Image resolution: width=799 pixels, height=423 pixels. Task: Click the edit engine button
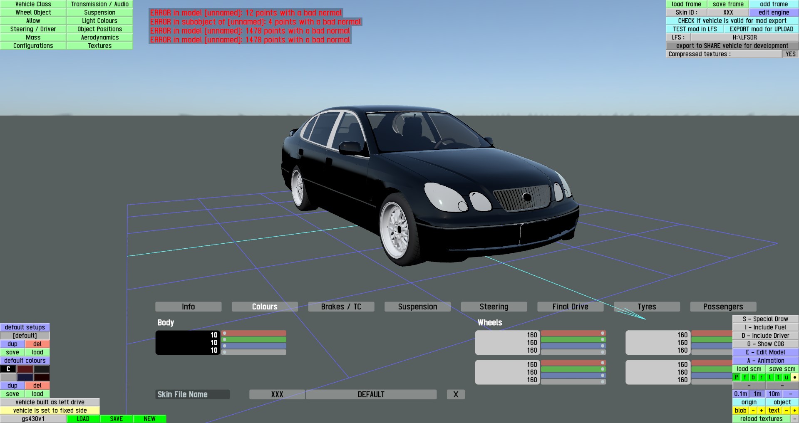(774, 12)
